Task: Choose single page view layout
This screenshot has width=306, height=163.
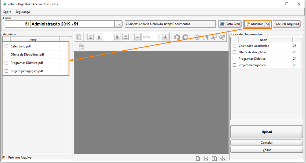Action: point(198,158)
